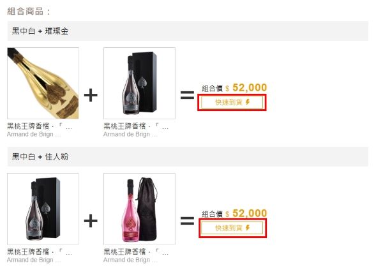Select the 黑中白 + 佳人粉 section header
Screen dimensions: 383x270
point(188,156)
